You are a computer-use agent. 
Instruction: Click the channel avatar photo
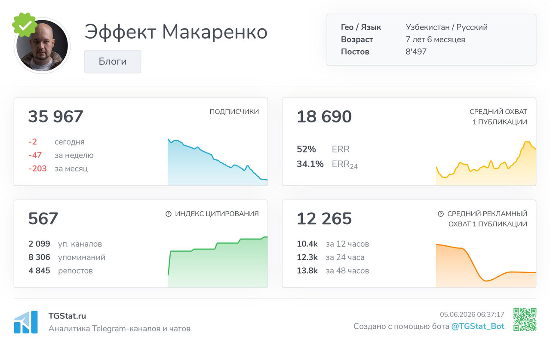tap(42, 46)
